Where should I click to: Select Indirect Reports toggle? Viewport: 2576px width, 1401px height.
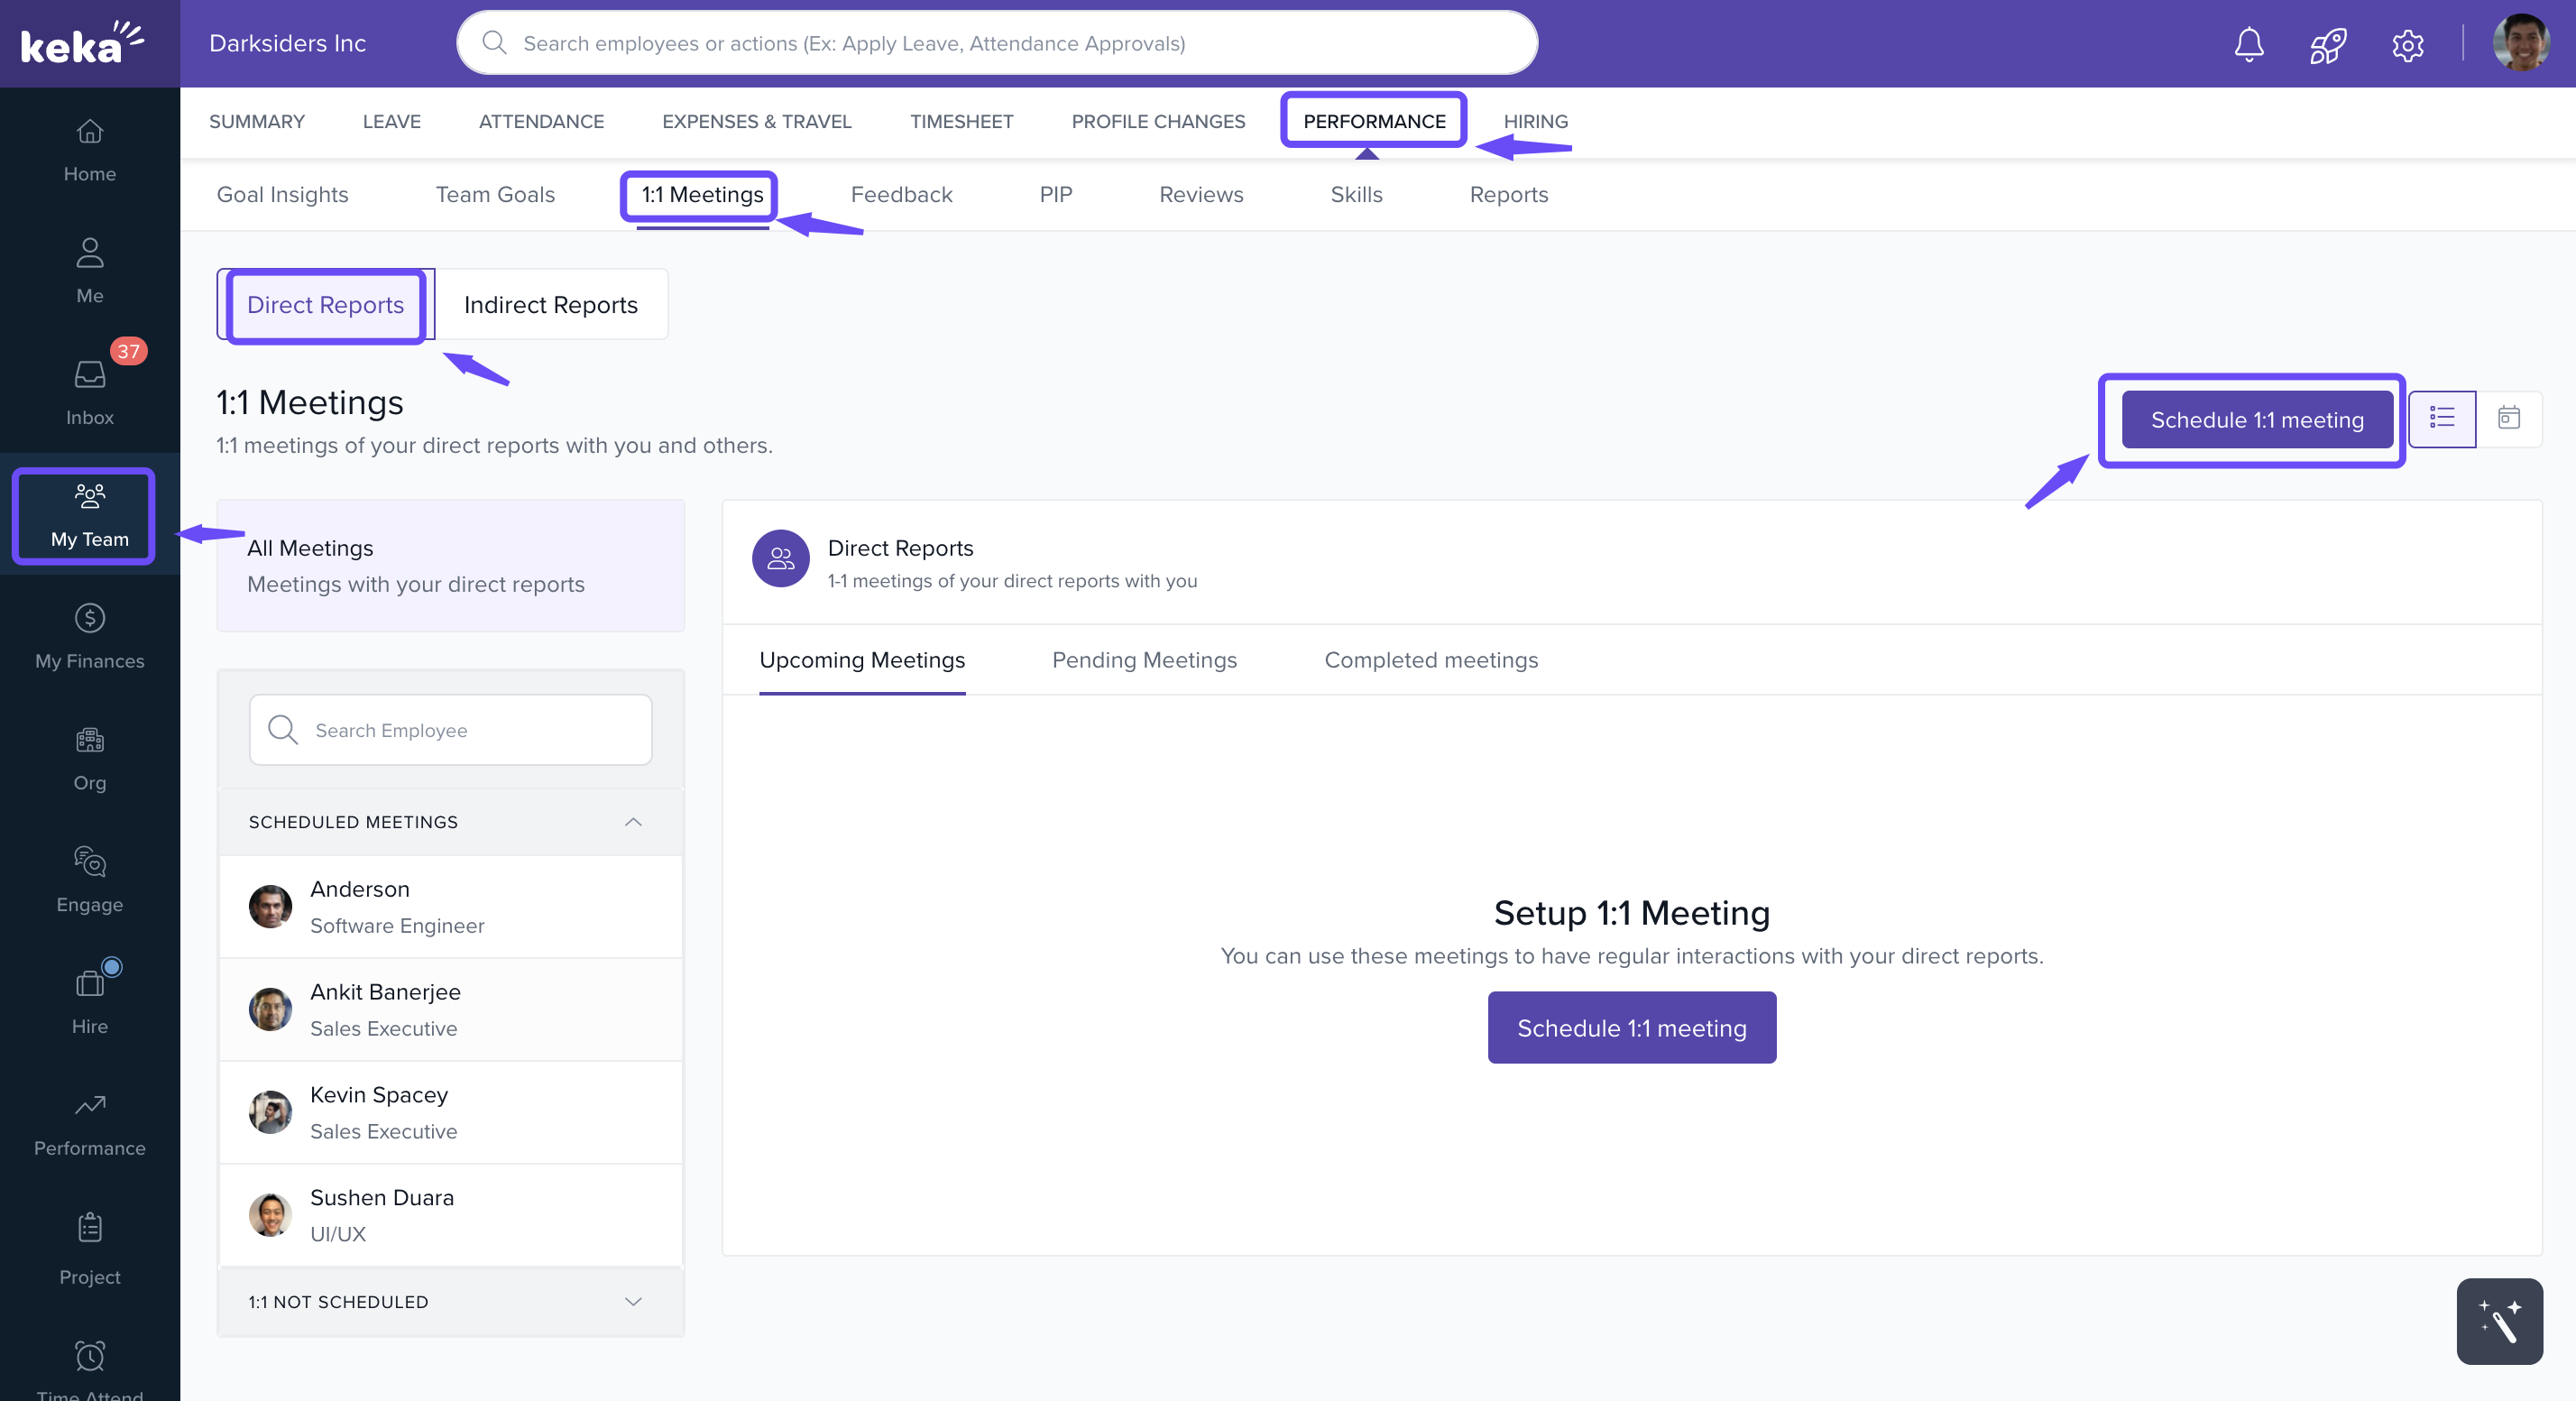coord(550,305)
